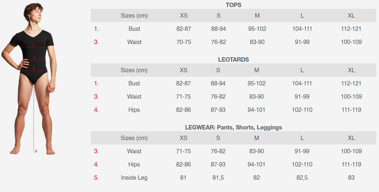Image resolution: width=379 pixels, height=192 pixels.
Task: Click Sizes (cm) header in Tops table
Action: pyautogui.click(x=134, y=16)
